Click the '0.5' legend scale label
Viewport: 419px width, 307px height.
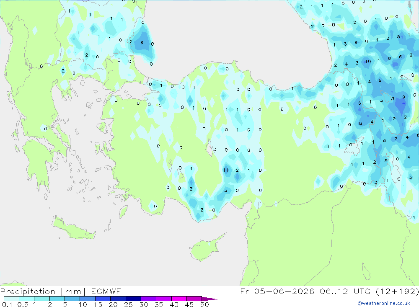(x=23, y=304)
